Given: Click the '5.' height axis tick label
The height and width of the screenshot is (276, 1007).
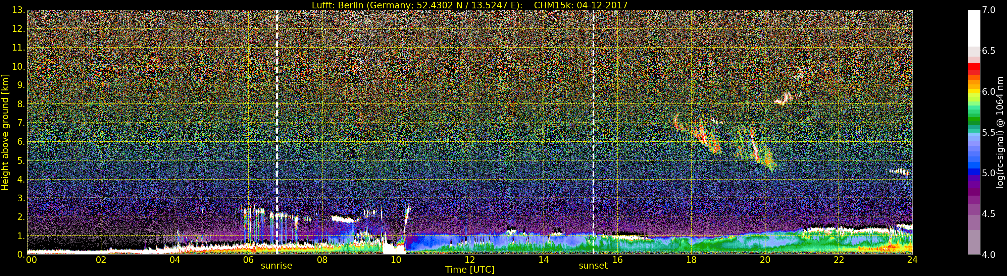Looking at the screenshot, I should pyautogui.click(x=21, y=160).
